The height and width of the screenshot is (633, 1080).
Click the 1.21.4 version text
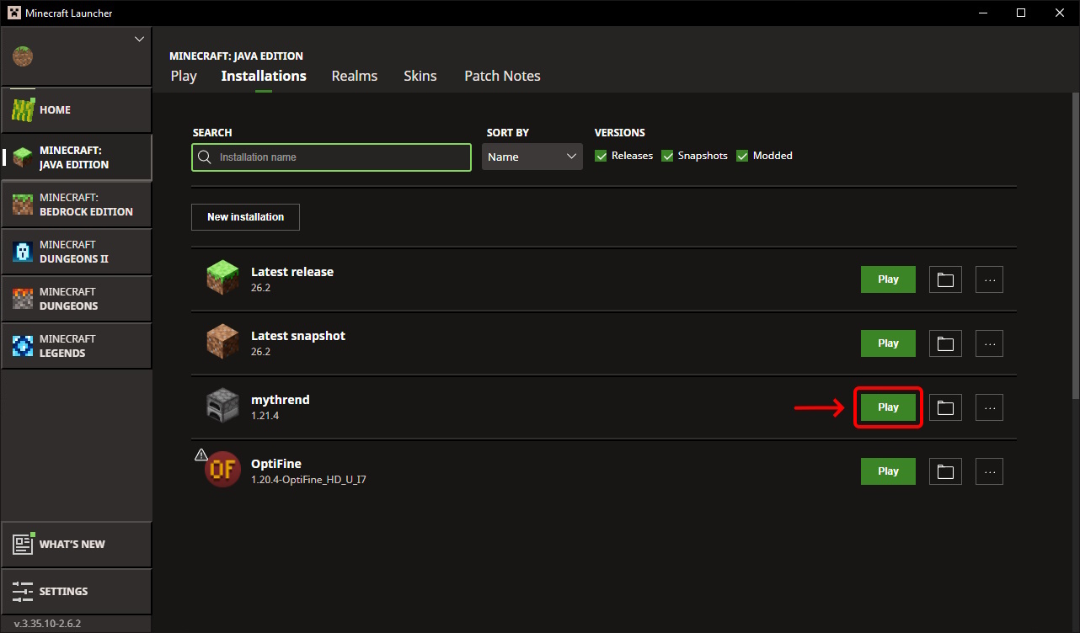click(265, 416)
